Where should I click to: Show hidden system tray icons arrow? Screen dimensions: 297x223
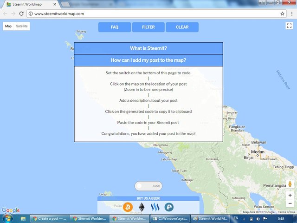pos(244,219)
